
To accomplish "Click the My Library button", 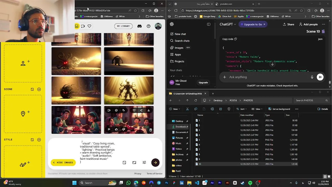I will (123, 26).
